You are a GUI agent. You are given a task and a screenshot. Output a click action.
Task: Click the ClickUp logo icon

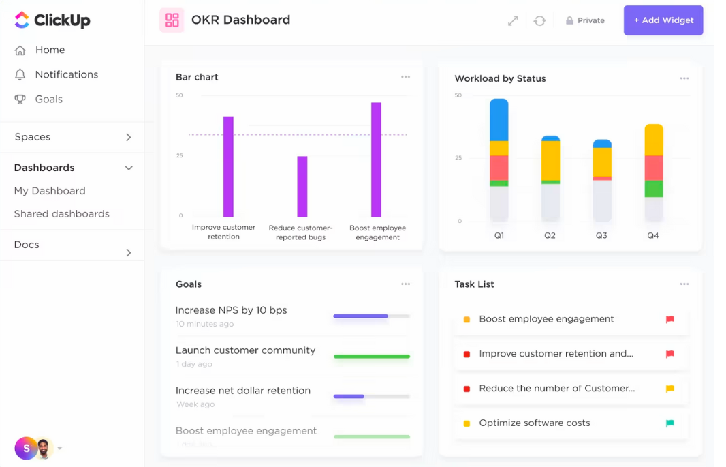(x=22, y=20)
